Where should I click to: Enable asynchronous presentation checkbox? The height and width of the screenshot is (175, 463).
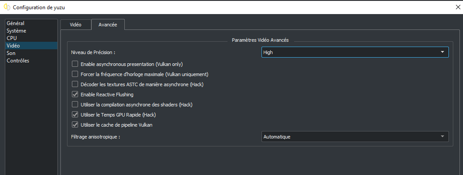coord(75,64)
